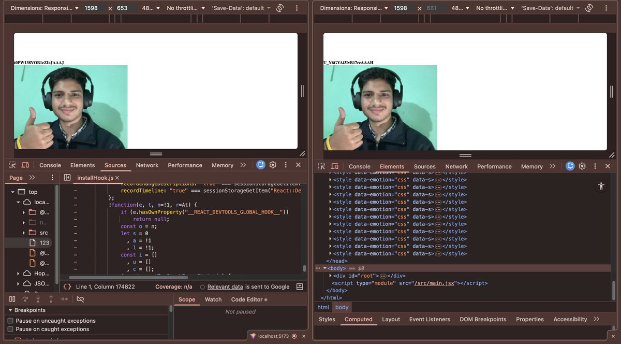Click rotate icon in right device toolbar
The width and height of the screenshot is (621, 344).
click(x=589, y=8)
